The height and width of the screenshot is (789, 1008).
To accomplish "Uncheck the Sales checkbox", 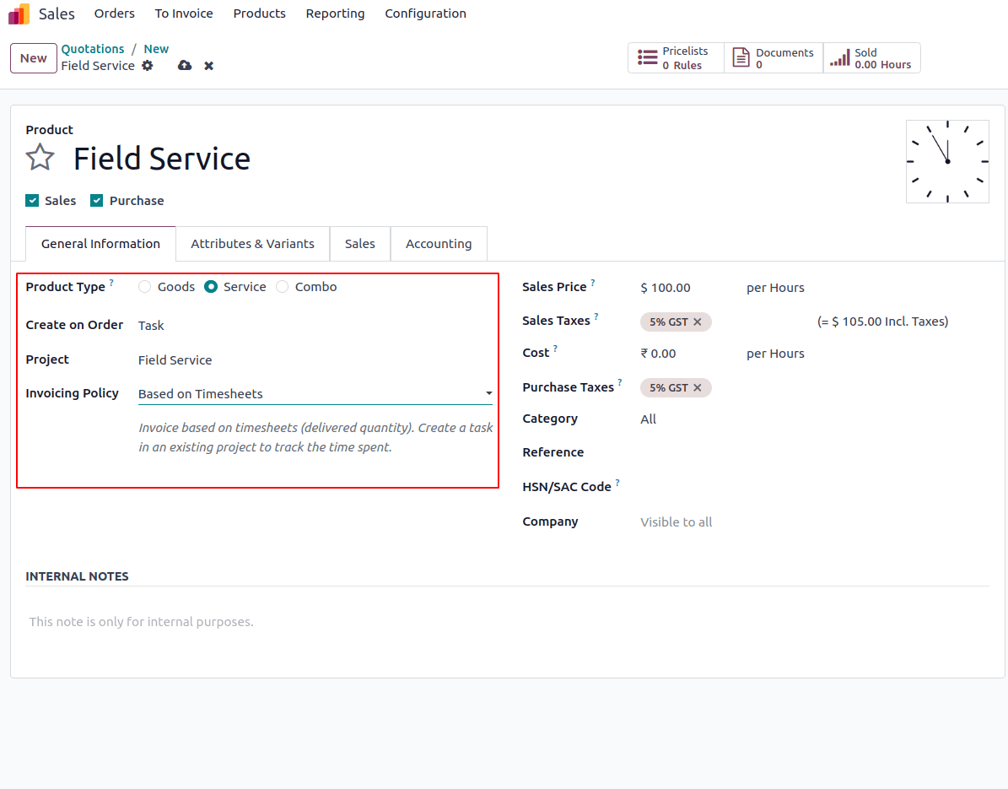I will click(32, 201).
